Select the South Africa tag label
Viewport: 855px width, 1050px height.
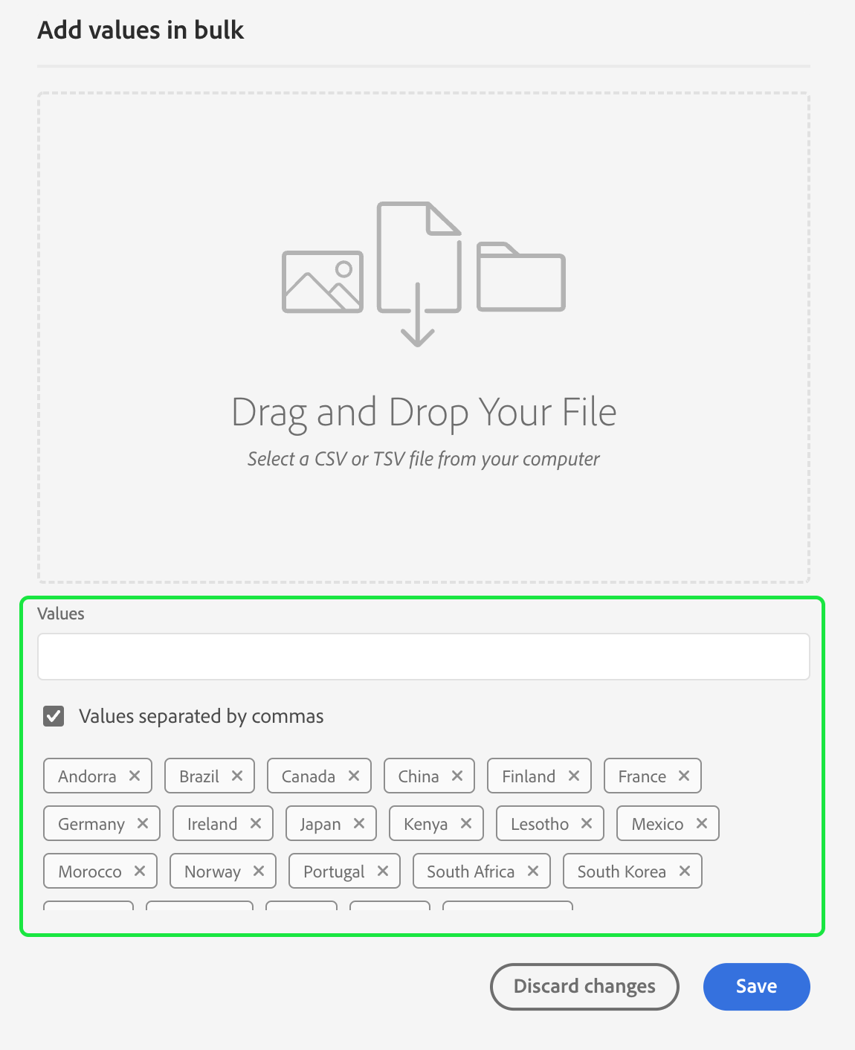pos(471,872)
